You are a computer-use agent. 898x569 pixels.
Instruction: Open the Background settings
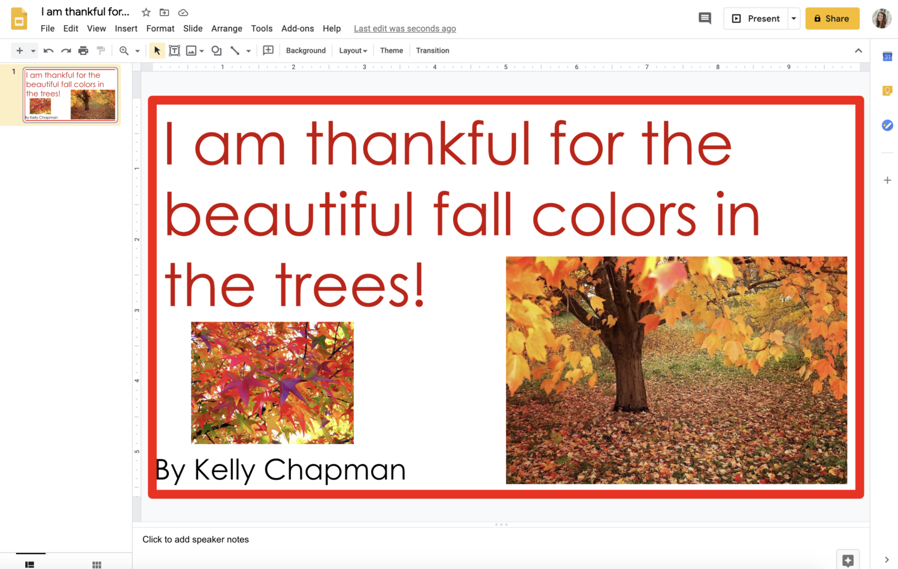coord(305,50)
